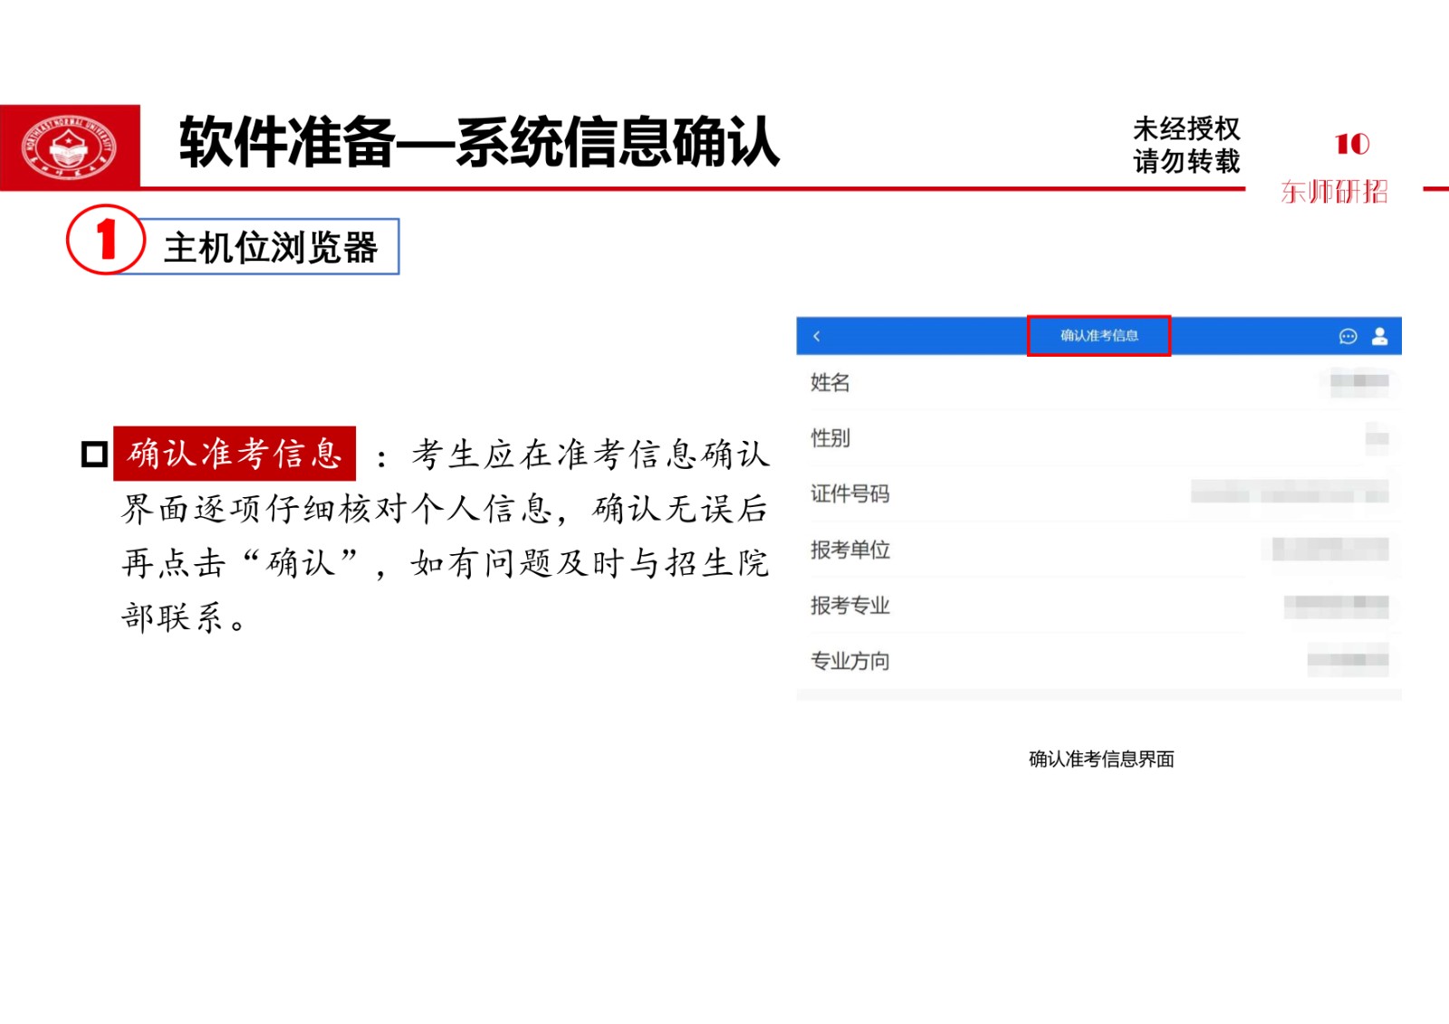Click the blurred 报考专业 value
Image resolution: width=1449 pixels, height=1024 pixels.
point(1337,605)
